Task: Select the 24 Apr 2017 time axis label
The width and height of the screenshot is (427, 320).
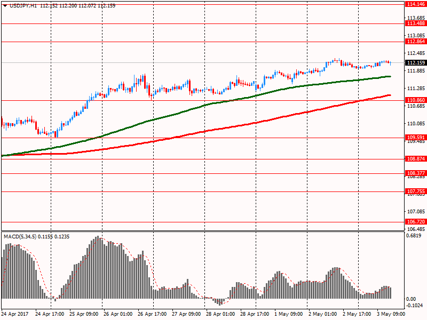Action: (15, 314)
